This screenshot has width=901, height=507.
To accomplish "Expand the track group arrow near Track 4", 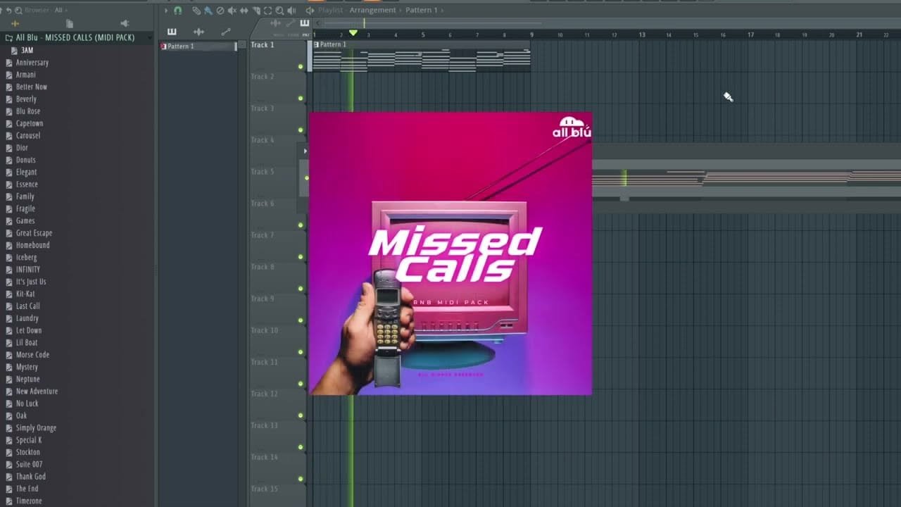I will pos(305,151).
